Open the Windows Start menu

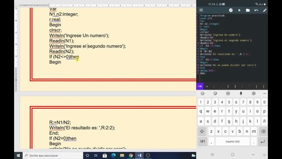pyautogui.click(x=19, y=155)
